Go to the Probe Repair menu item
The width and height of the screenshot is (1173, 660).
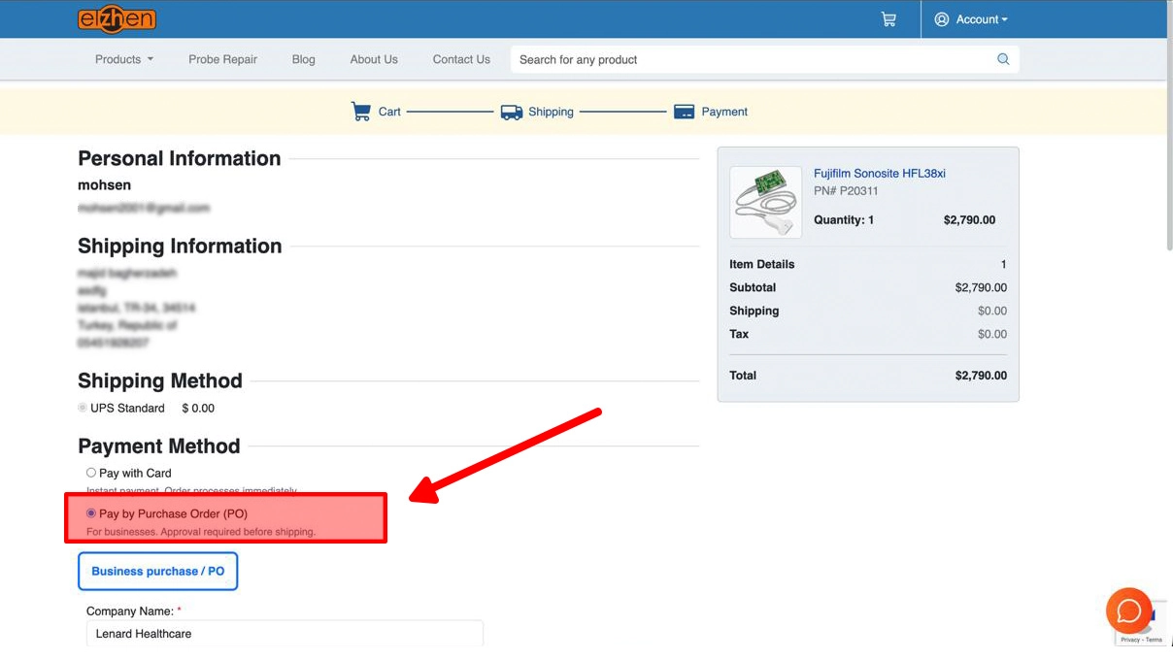tap(222, 59)
